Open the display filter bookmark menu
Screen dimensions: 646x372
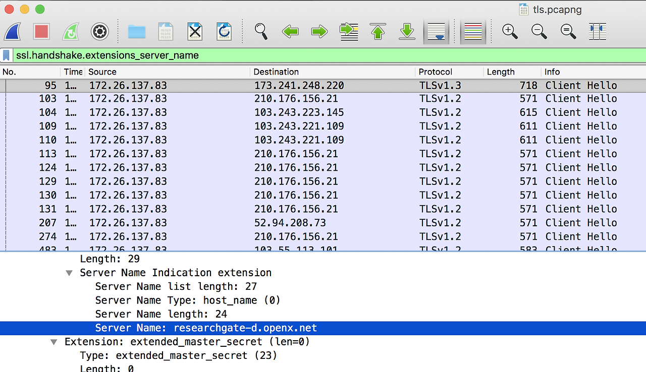(x=7, y=55)
